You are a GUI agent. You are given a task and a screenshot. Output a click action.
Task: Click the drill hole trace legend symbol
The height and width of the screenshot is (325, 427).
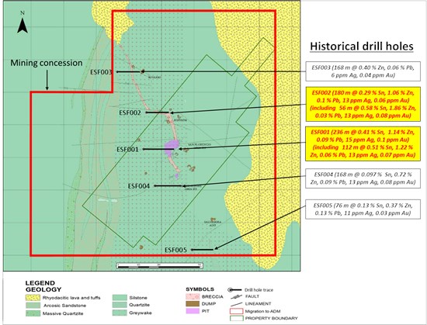pos(234,290)
